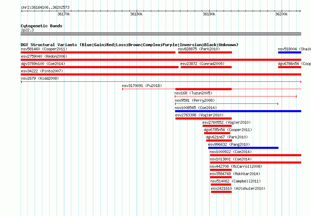This screenshot has width=311, height=216.
Task: Click the 36170k ruler tick
Action: [x=64, y=14]
